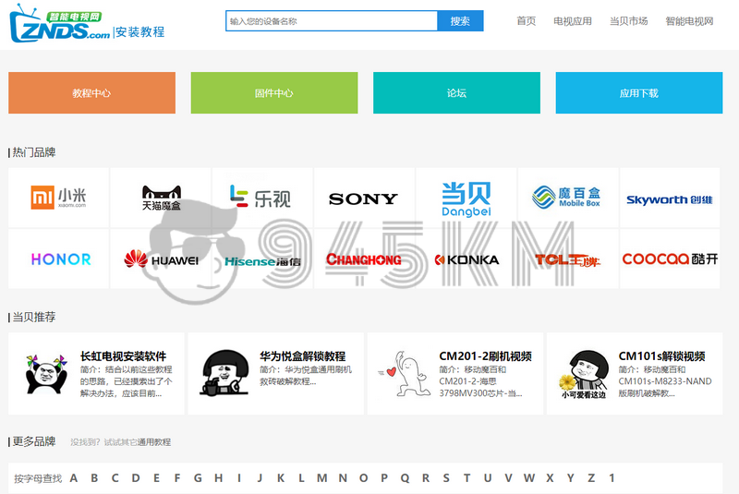
Task: Filter brands by the number 1
Action: pyautogui.click(x=612, y=478)
